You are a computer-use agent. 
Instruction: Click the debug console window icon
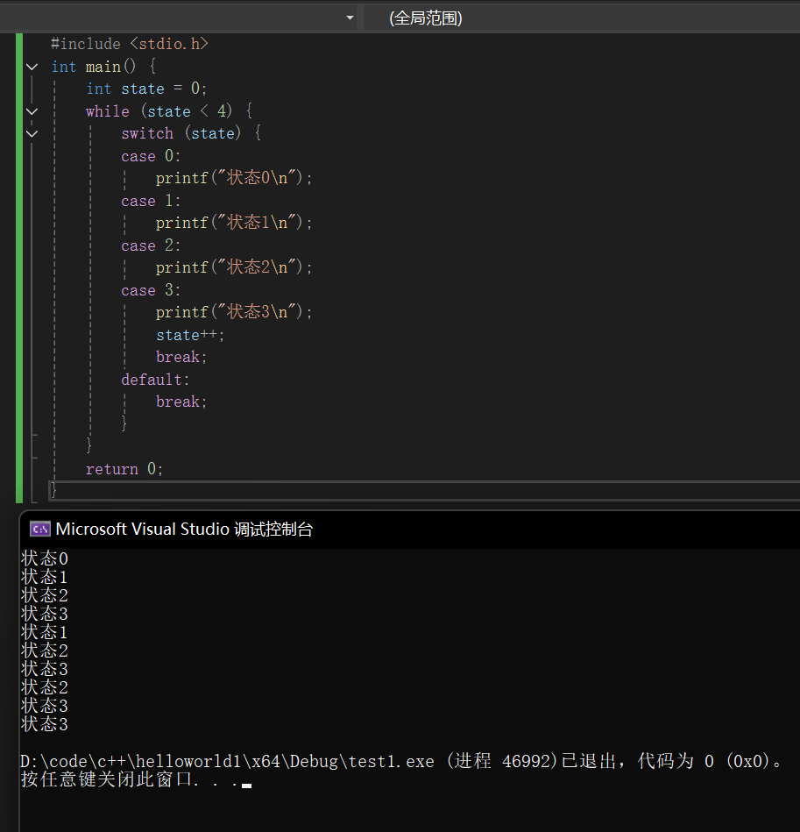(x=40, y=529)
